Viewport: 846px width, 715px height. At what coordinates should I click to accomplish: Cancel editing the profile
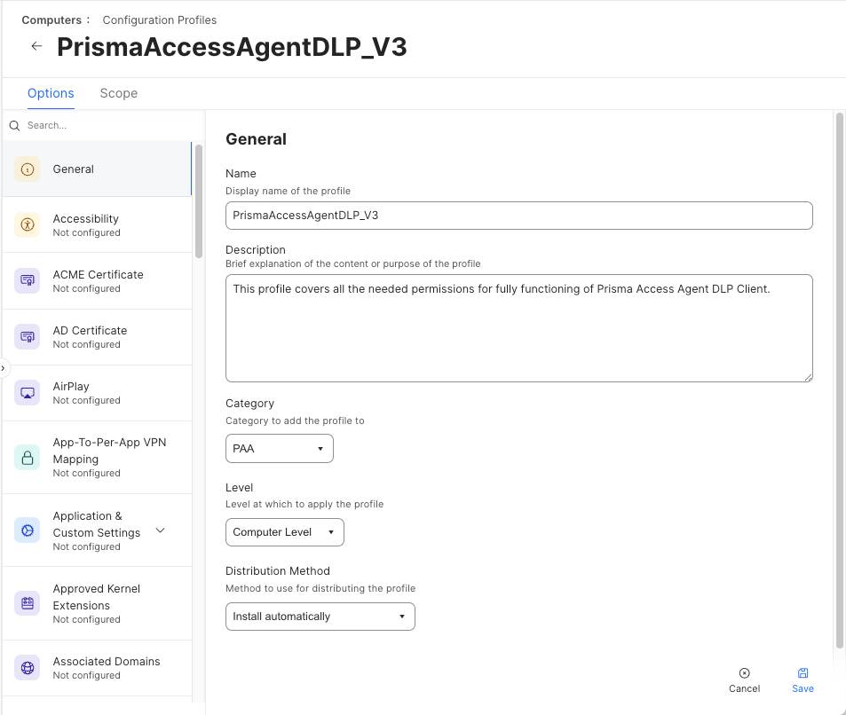pyautogui.click(x=744, y=680)
